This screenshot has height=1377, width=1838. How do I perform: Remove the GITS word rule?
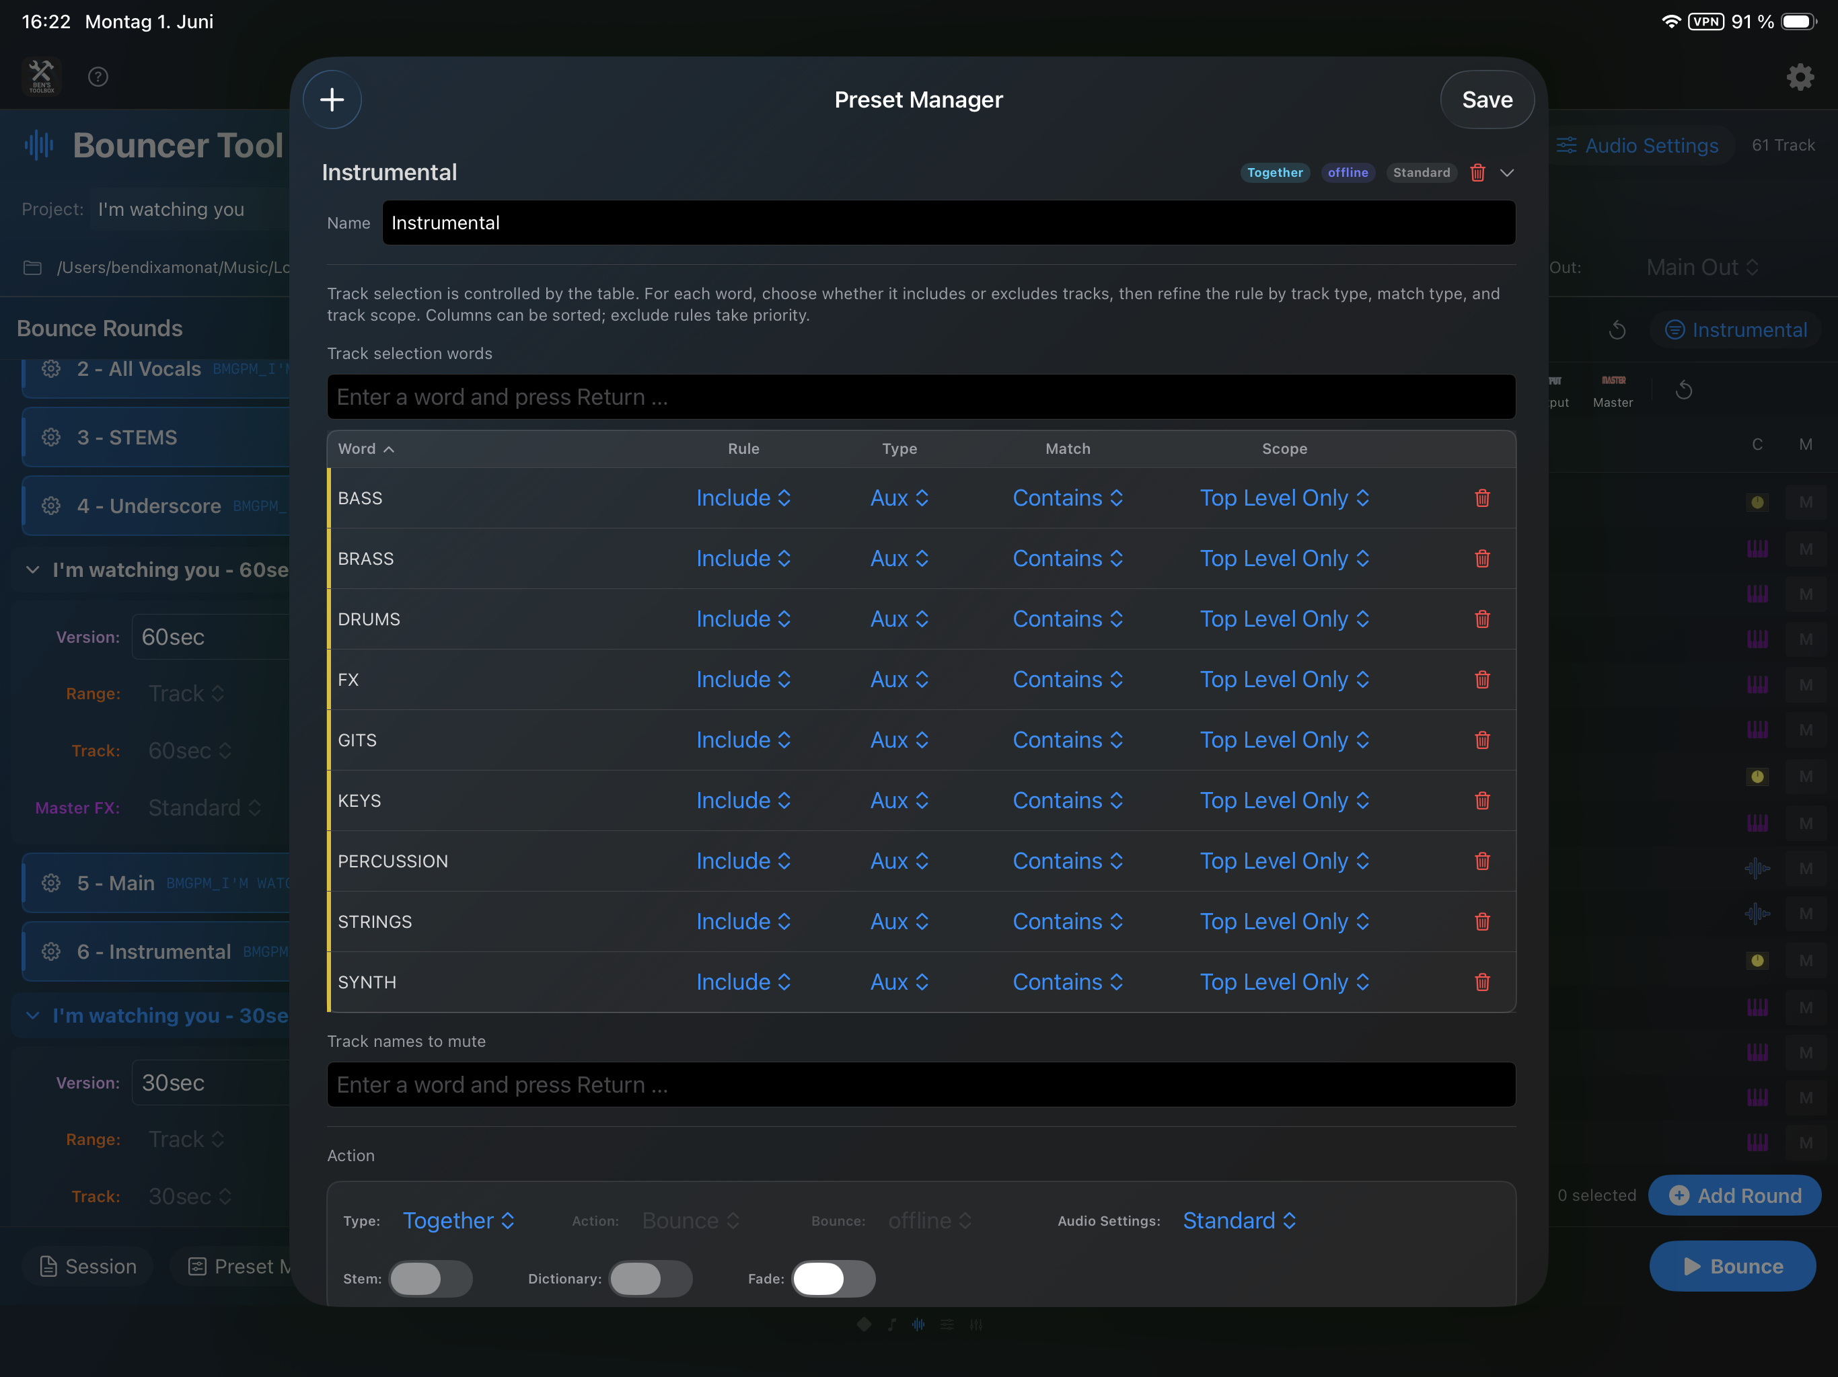[x=1482, y=741]
